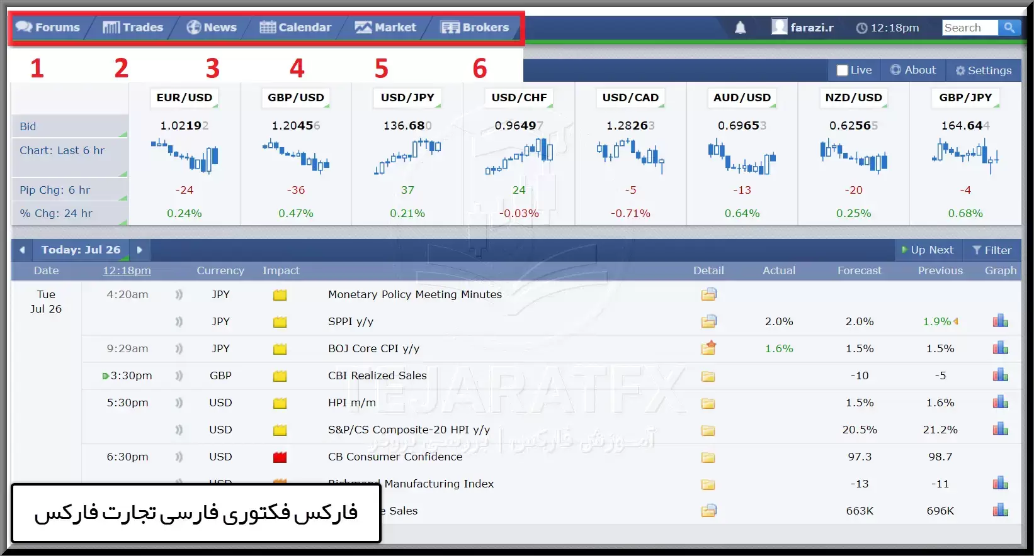Click the search magnifier button
Image resolution: width=1034 pixels, height=556 pixels.
(x=1009, y=28)
